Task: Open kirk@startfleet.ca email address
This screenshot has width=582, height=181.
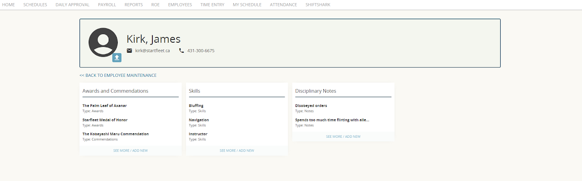Action: coord(152,50)
